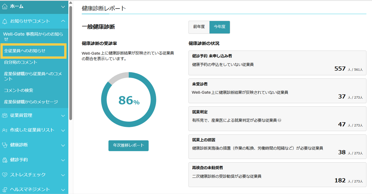Click the 健康診断レポート heading
Viewport: 372px width, 194px height.
[x=104, y=8]
